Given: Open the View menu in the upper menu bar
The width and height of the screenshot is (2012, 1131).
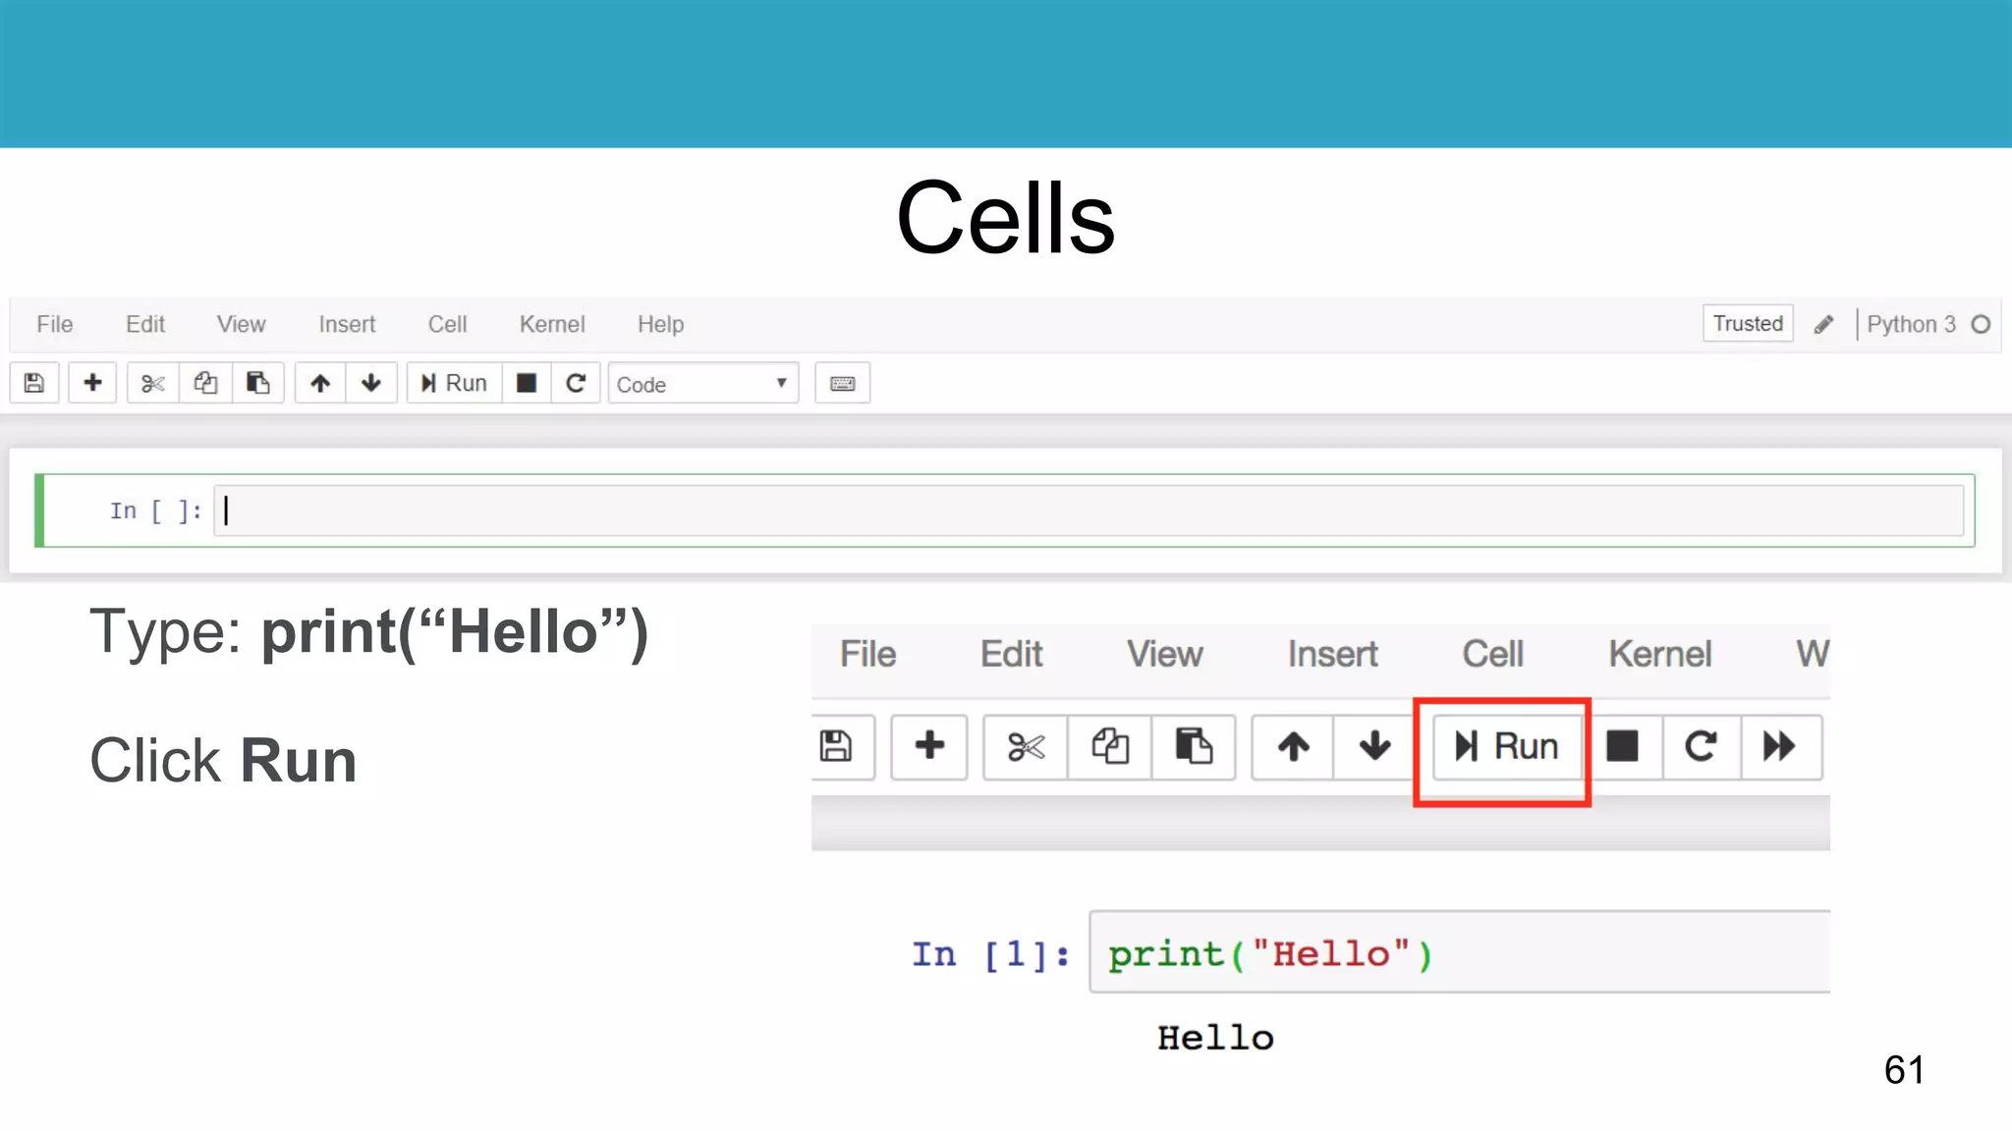Looking at the screenshot, I should pos(242,324).
